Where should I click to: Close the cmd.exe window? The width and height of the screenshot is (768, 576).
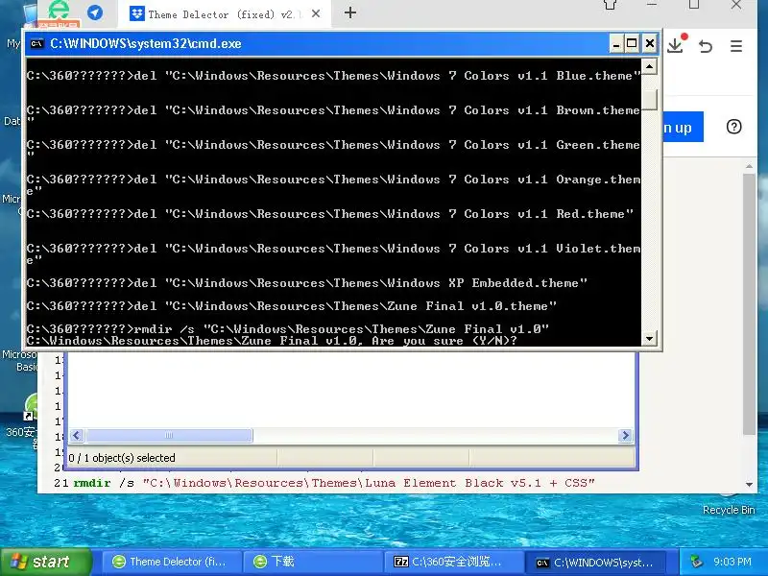pyautogui.click(x=650, y=44)
